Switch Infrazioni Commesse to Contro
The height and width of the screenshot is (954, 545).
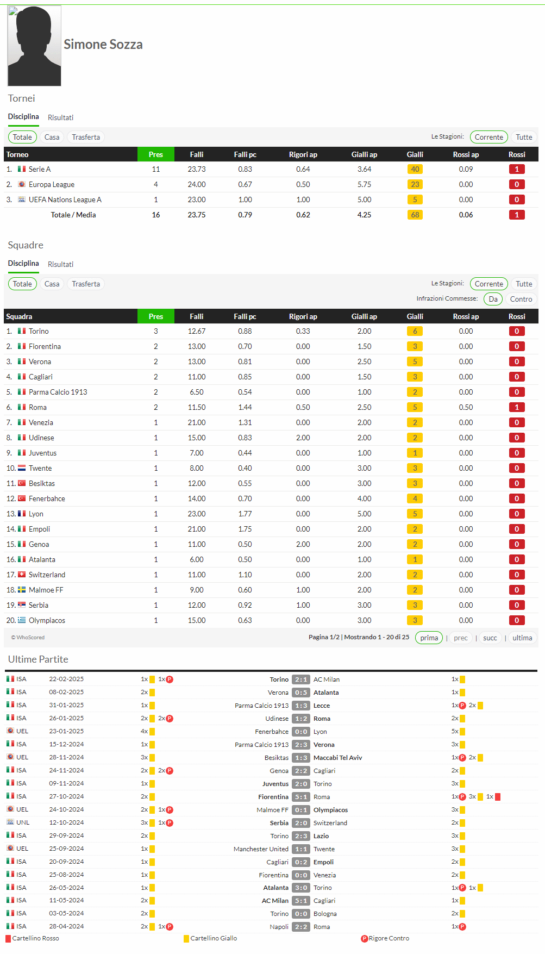[521, 299]
